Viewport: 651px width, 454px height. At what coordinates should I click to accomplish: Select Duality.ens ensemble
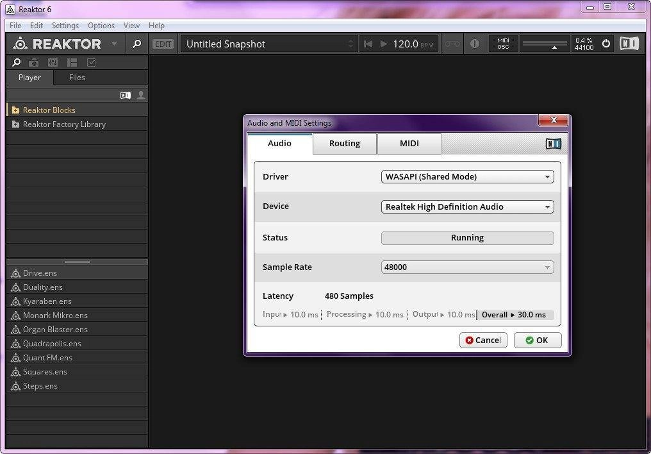tap(78, 287)
